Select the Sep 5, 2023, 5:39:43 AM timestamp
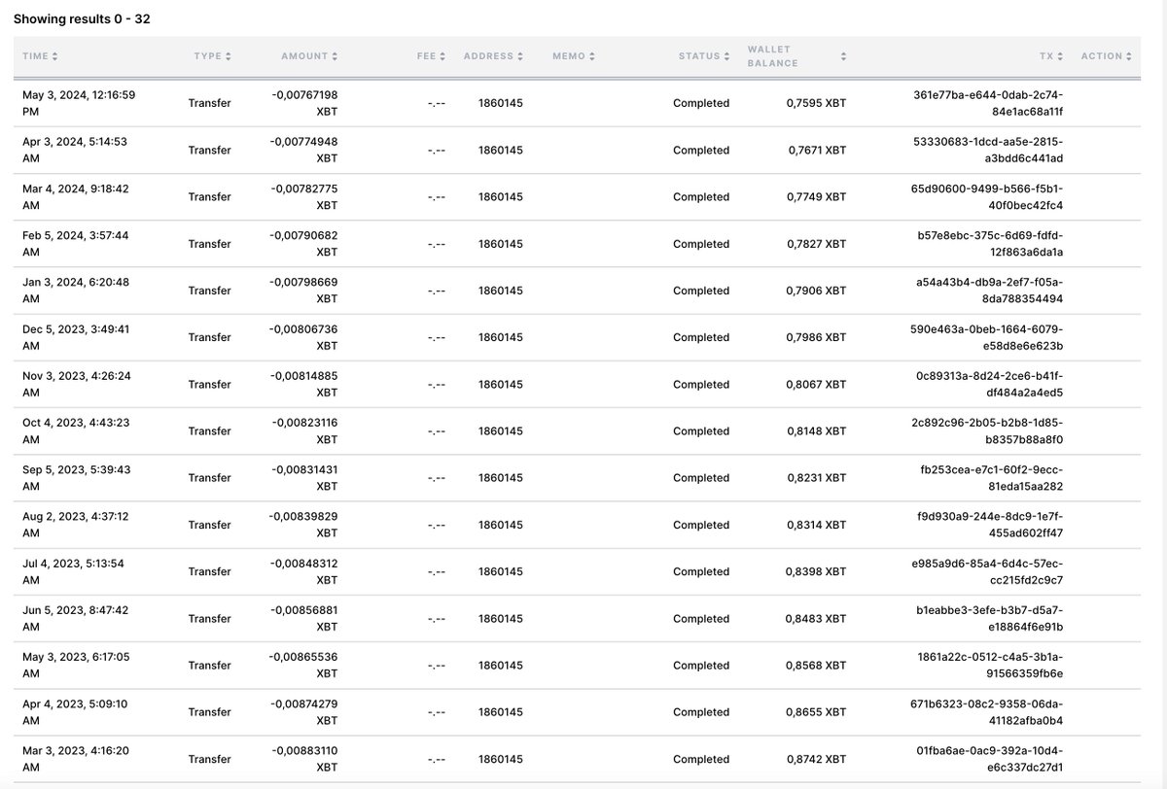The height and width of the screenshot is (789, 1167). pyautogui.click(x=77, y=478)
